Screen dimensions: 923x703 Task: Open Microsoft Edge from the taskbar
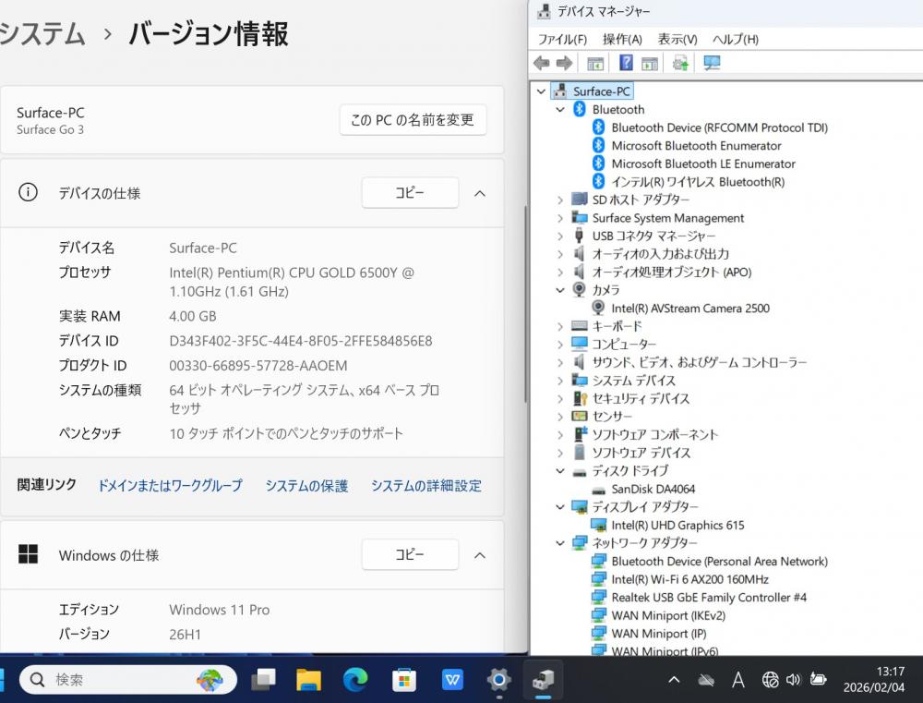355,680
